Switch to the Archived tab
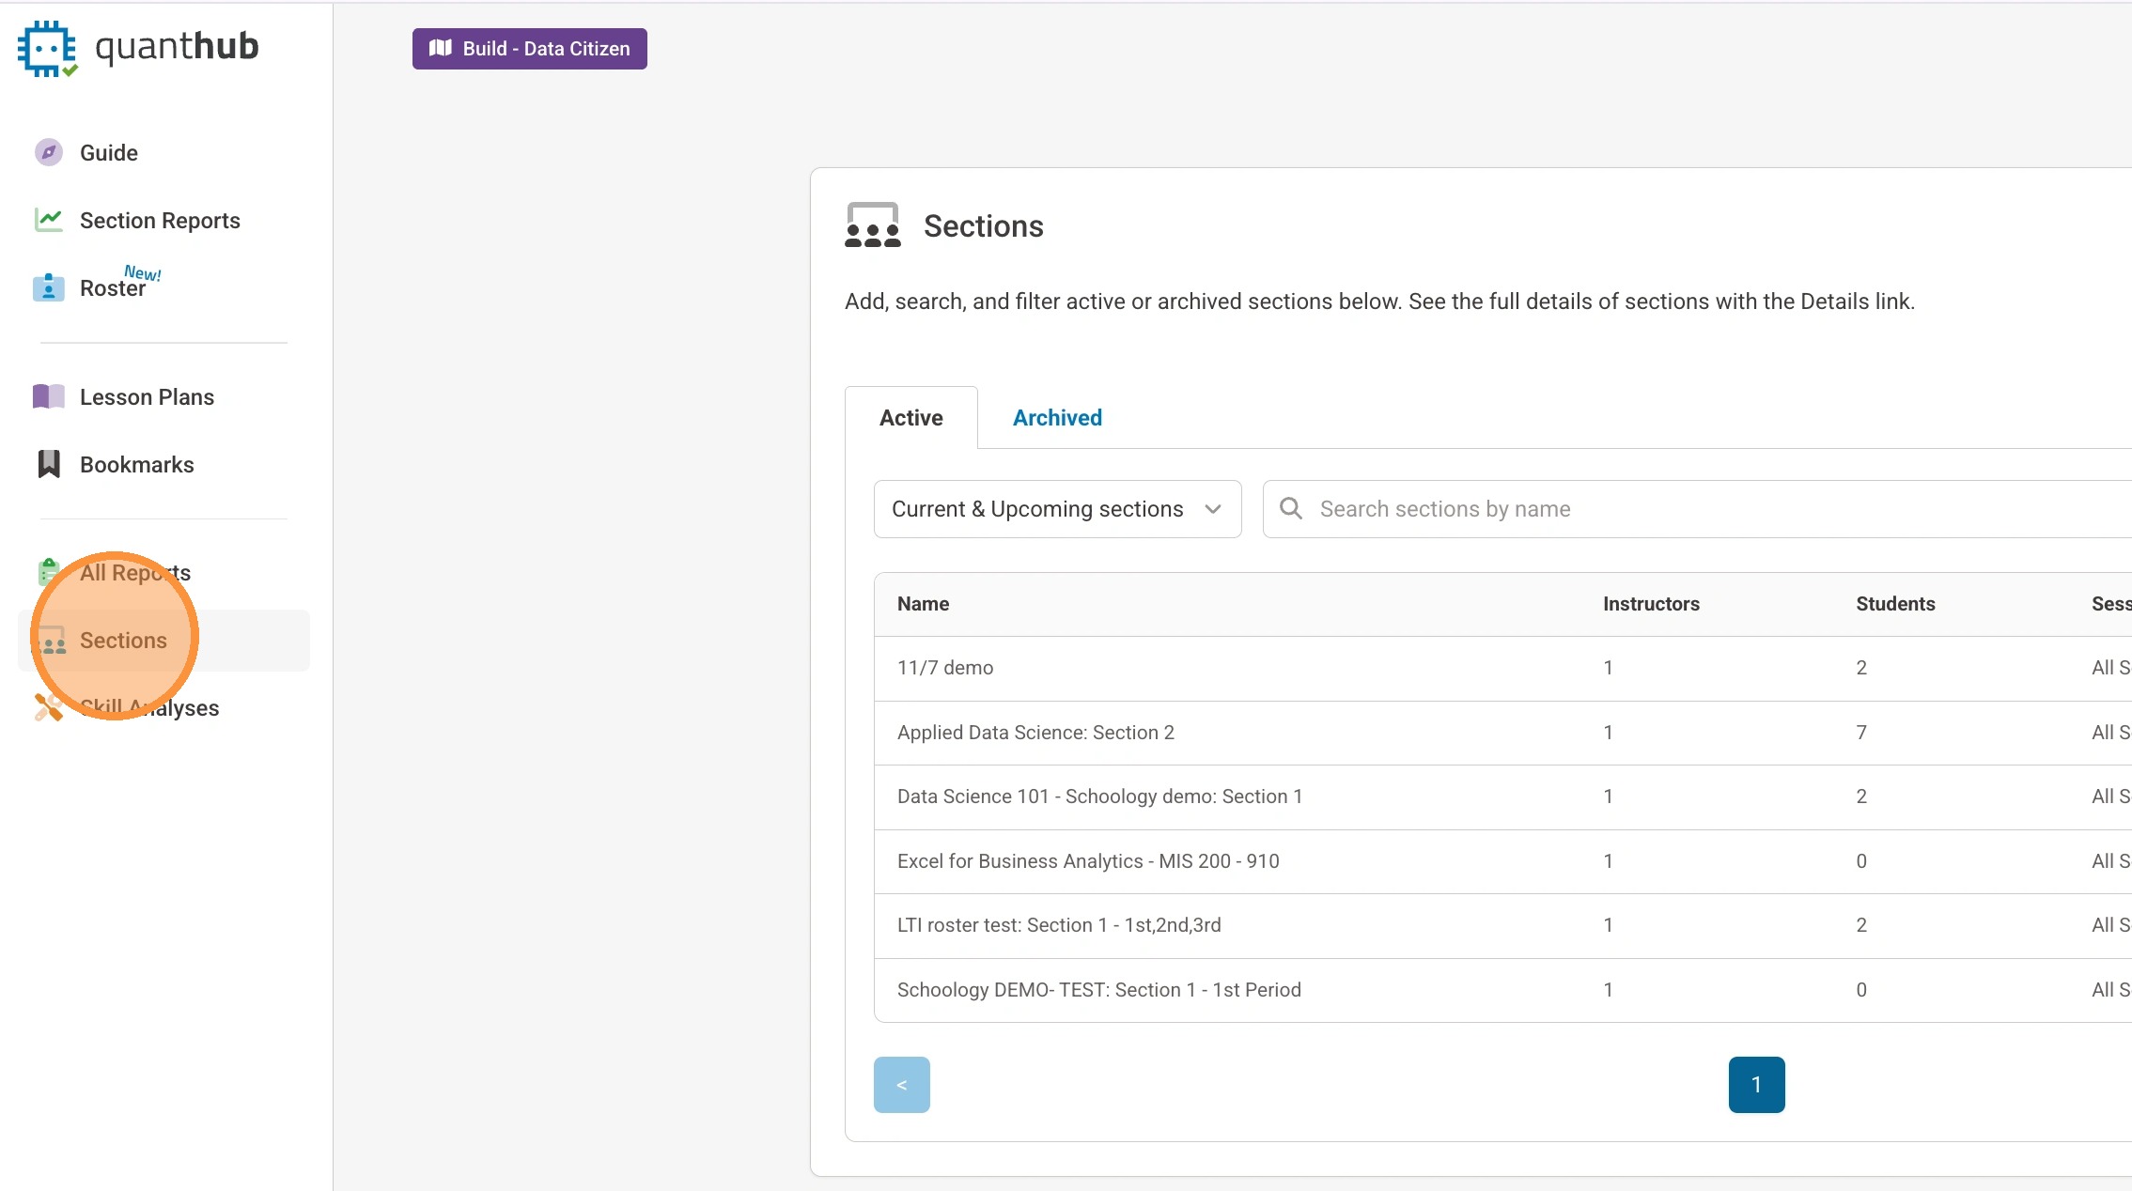This screenshot has height=1191, width=2132. point(1057,418)
